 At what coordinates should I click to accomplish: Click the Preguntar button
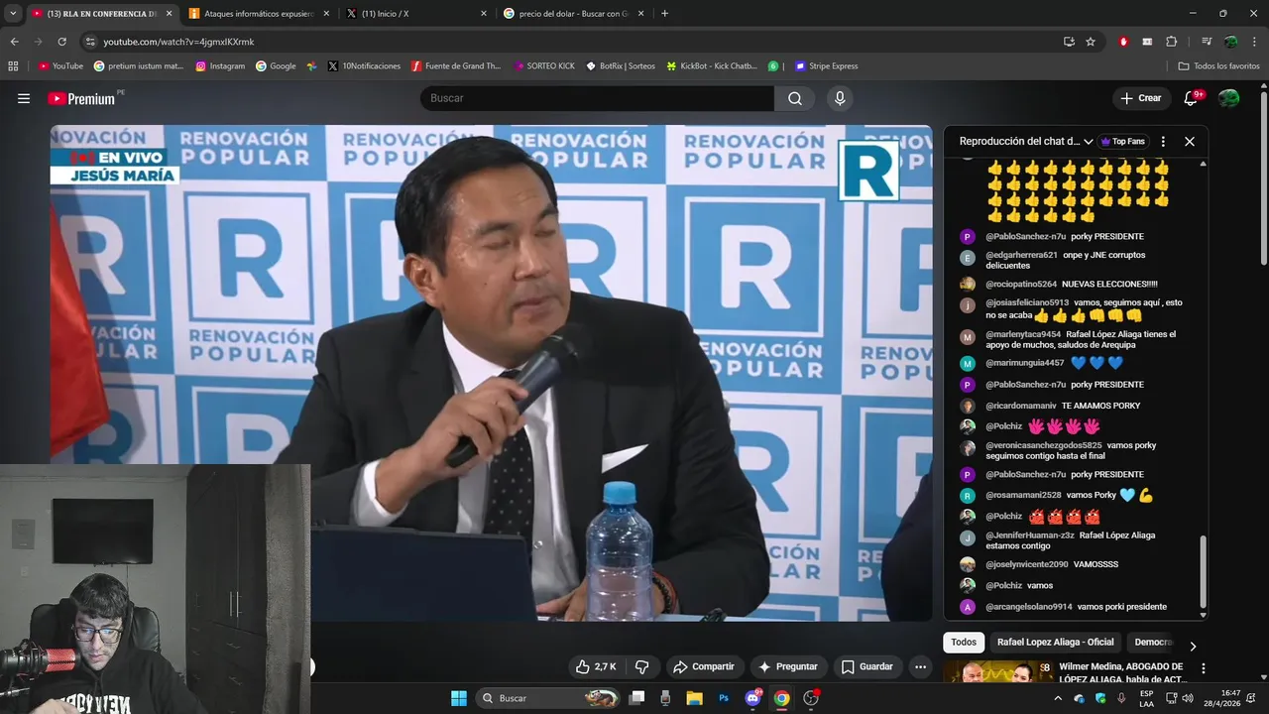pyautogui.click(x=787, y=666)
